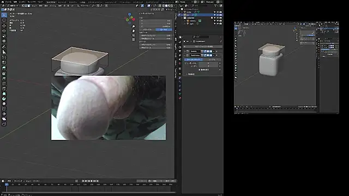This screenshot has width=349, height=196.
Task: Toggle visibility eye of highlighted outliner object
Action: 218,15
